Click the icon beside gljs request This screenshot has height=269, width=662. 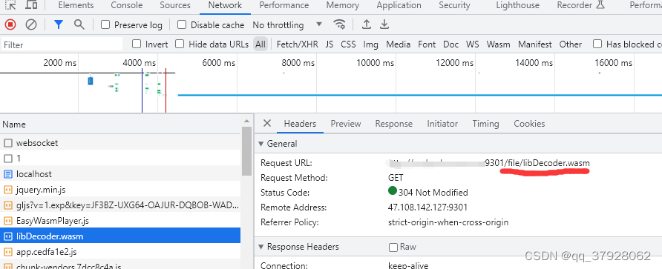click(8, 205)
